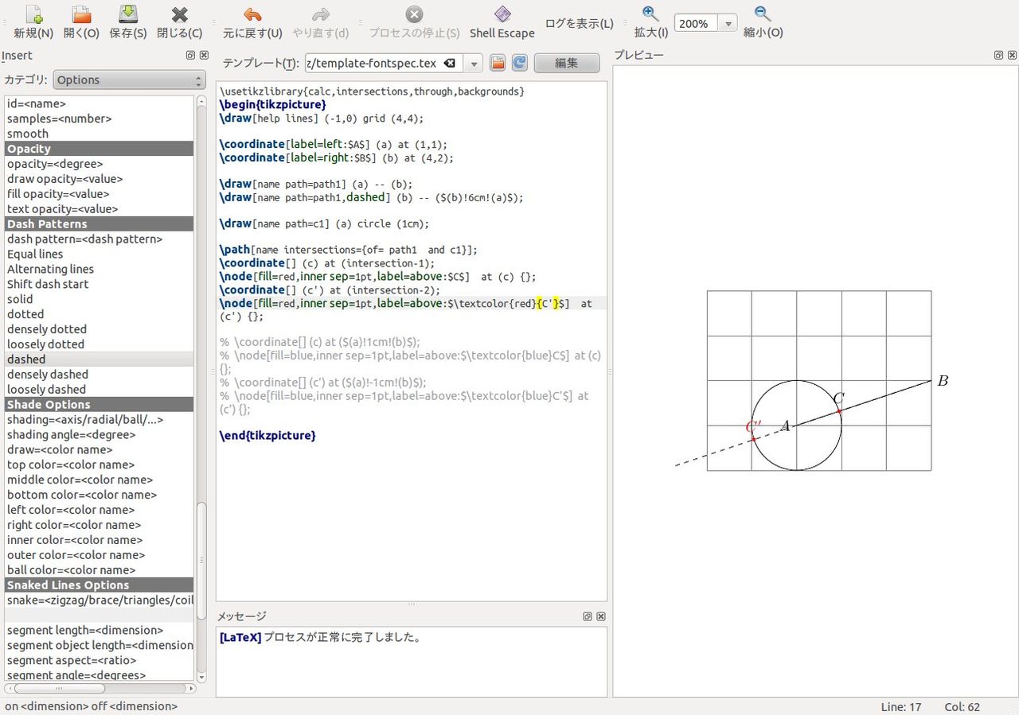1019x715 pixels.
Task: Insert bottom color=<color name> option
Action: [100, 495]
